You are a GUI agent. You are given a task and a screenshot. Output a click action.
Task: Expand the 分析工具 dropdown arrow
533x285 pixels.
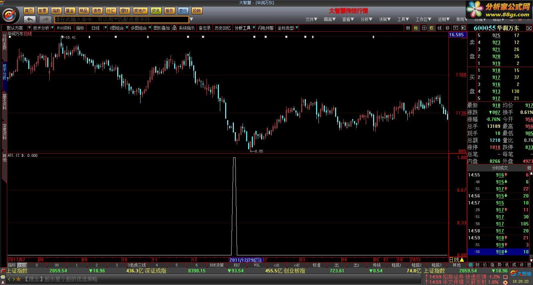[254, 28]
